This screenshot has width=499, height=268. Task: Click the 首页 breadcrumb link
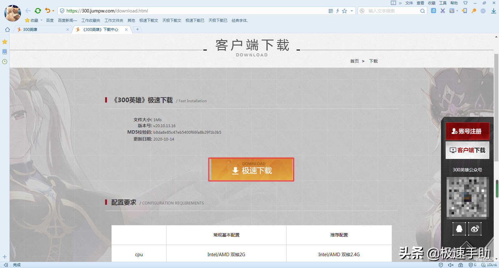(x=354, y=61)
